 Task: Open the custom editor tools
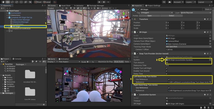tap(30, 2)
